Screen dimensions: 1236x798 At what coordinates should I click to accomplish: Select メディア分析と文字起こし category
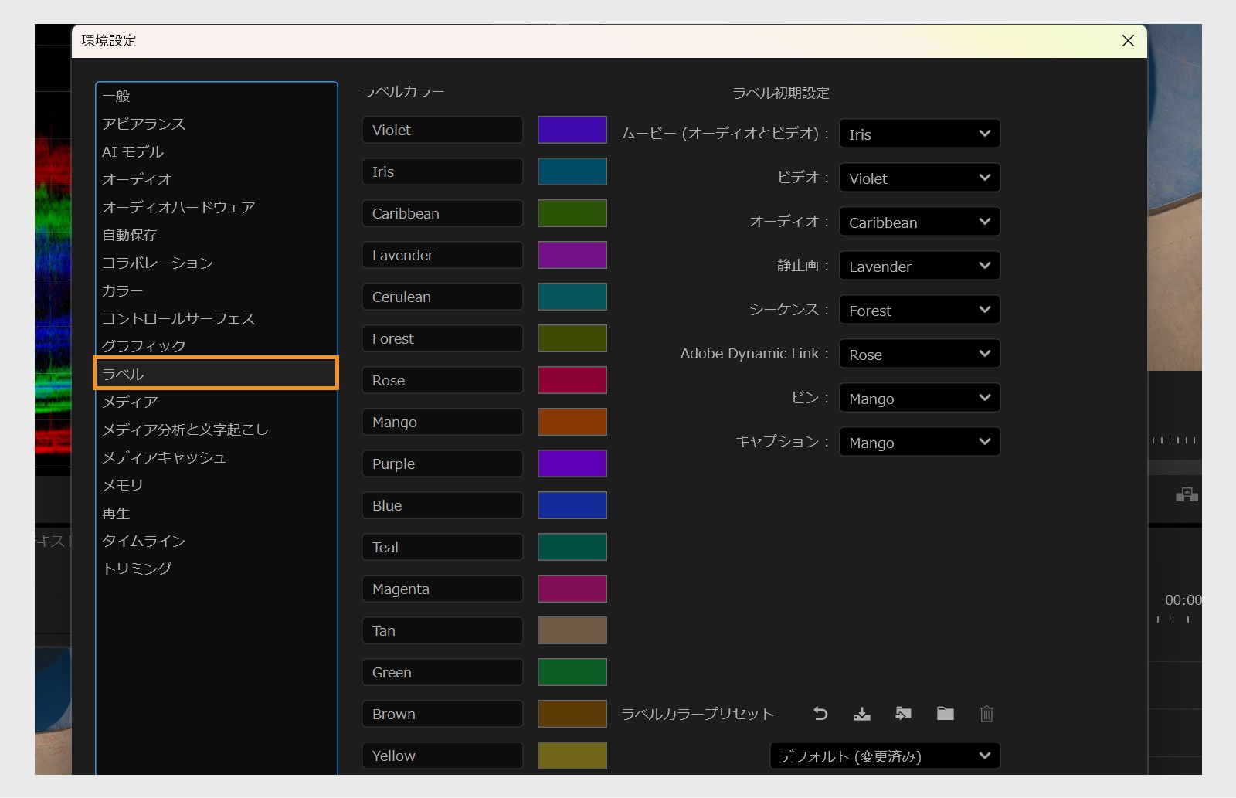[216, 430]
